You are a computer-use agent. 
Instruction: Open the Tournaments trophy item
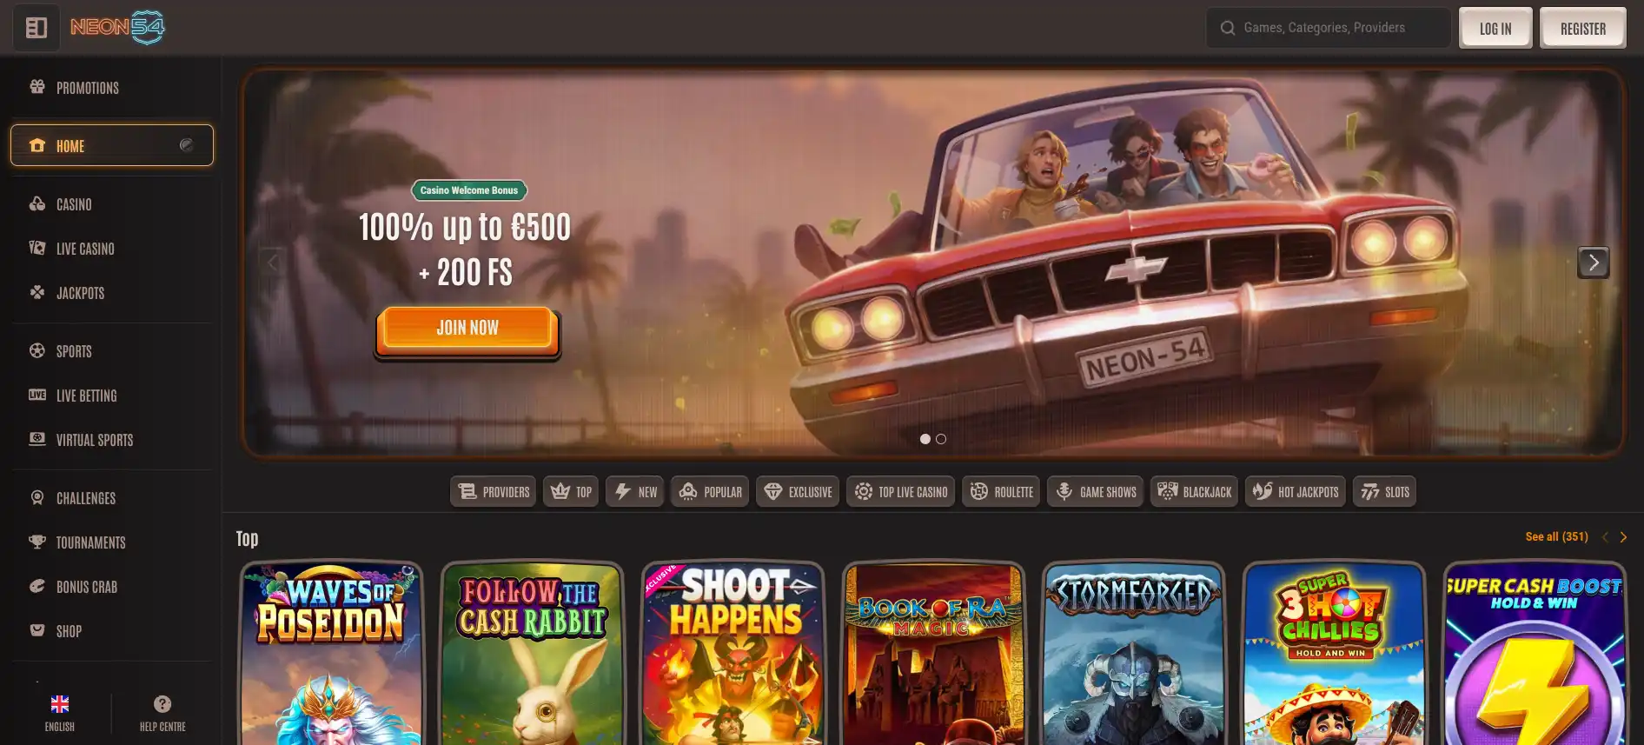90,542
